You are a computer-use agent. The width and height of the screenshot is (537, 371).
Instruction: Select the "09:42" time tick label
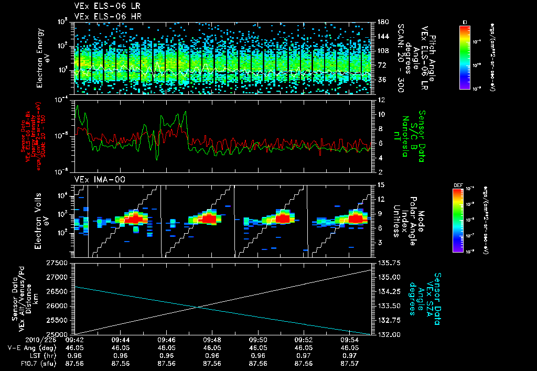pos(74,340)
